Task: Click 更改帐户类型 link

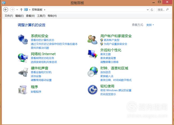Action: point(112,40)
